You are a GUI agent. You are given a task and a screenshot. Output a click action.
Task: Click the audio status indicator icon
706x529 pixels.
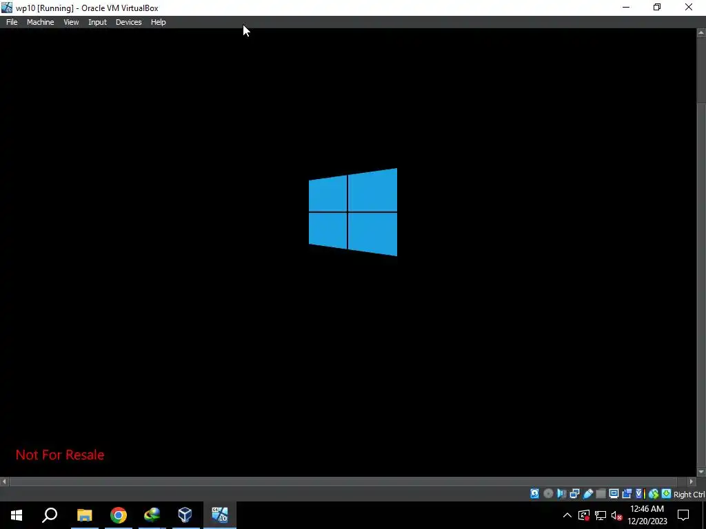click(561, 494)
